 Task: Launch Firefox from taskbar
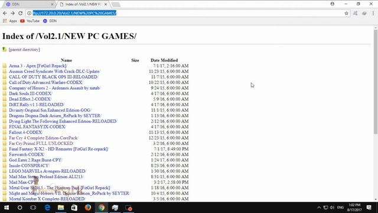(x=88, y=208)
